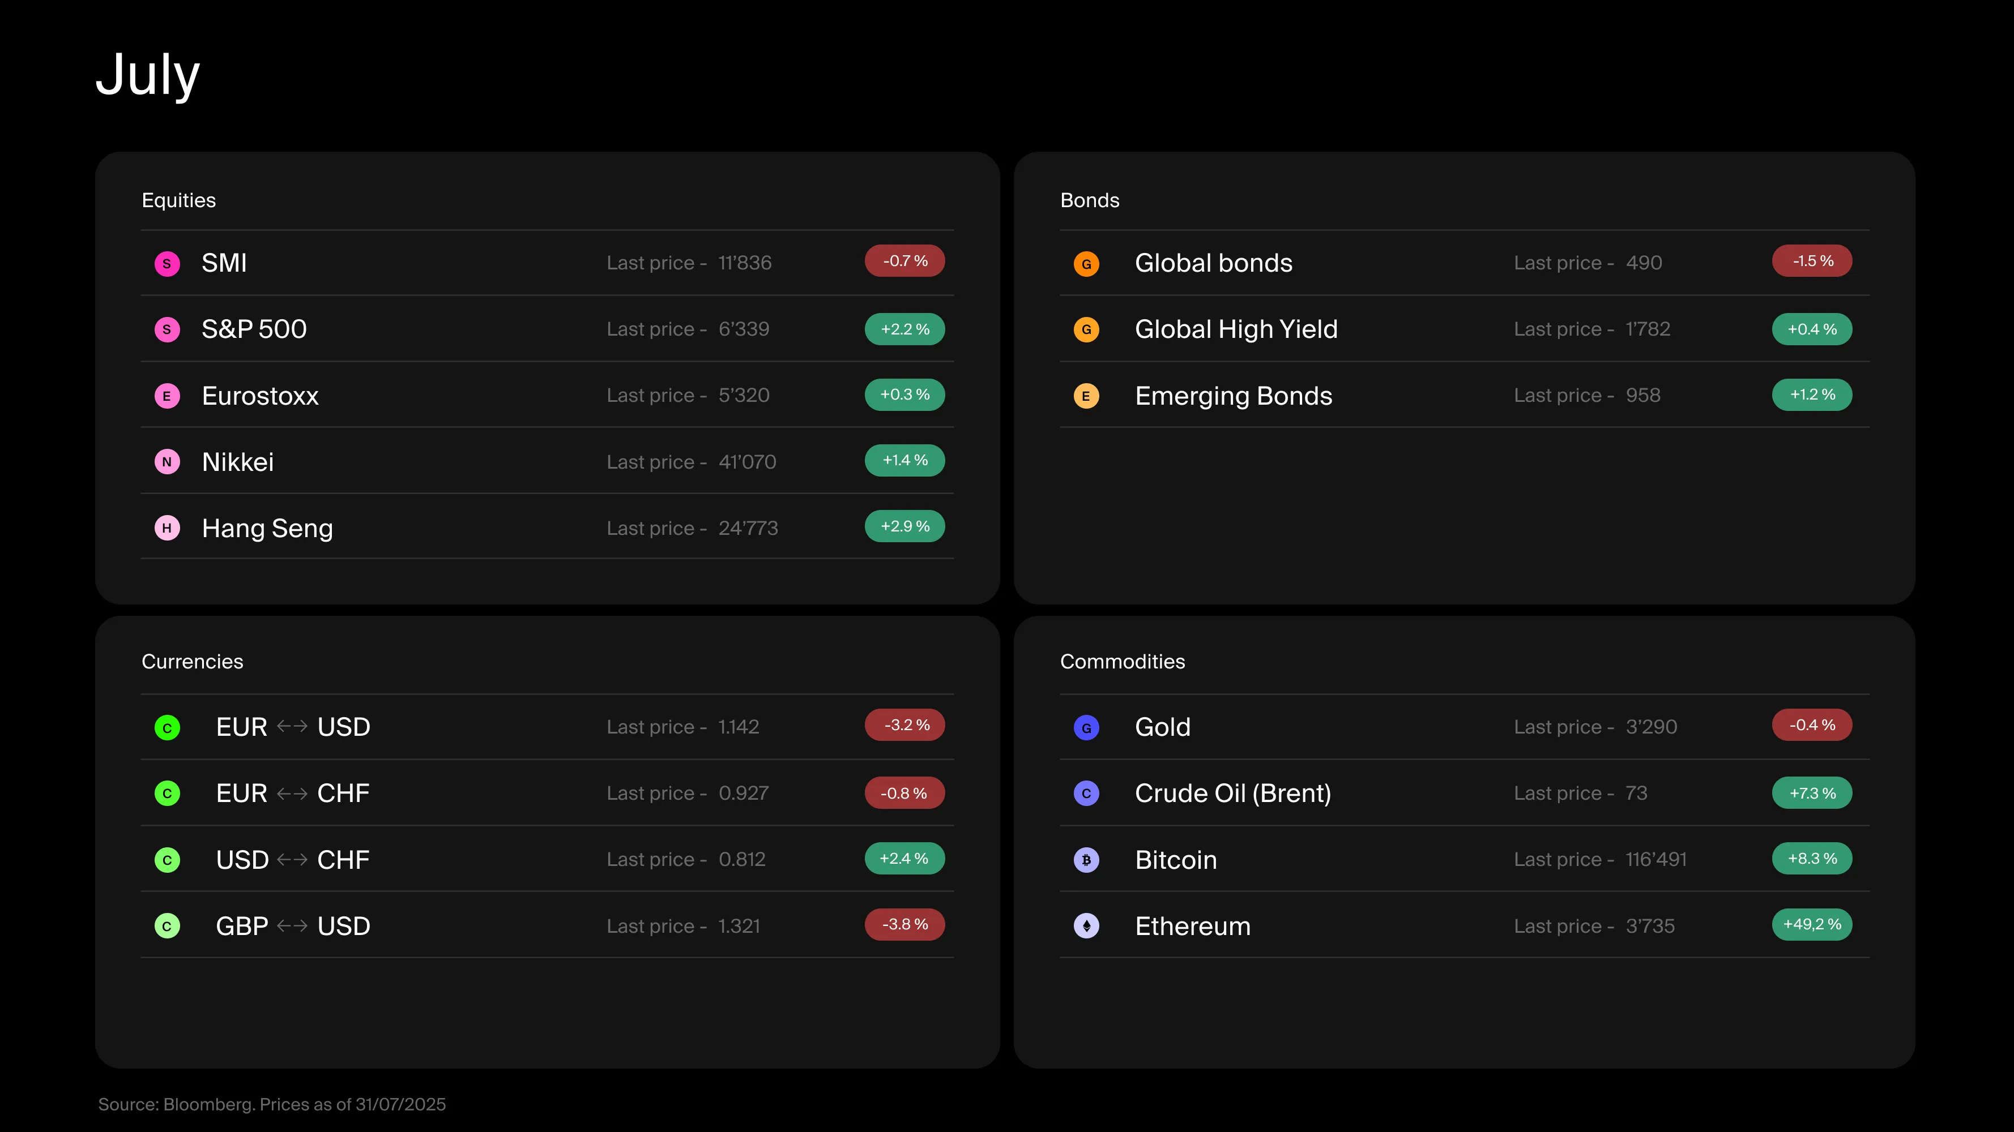Click the Global High Yield label
Screen dimensions: 2014x1132
1235,329
